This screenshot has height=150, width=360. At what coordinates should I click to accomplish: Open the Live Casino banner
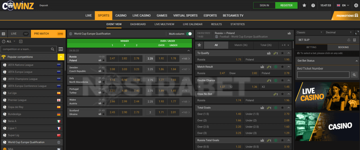click(327, 96)
